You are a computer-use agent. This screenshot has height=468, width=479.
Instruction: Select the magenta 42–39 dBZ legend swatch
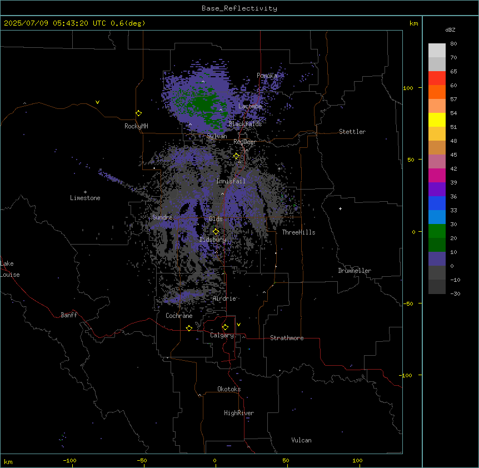click(x=437, y=175)
